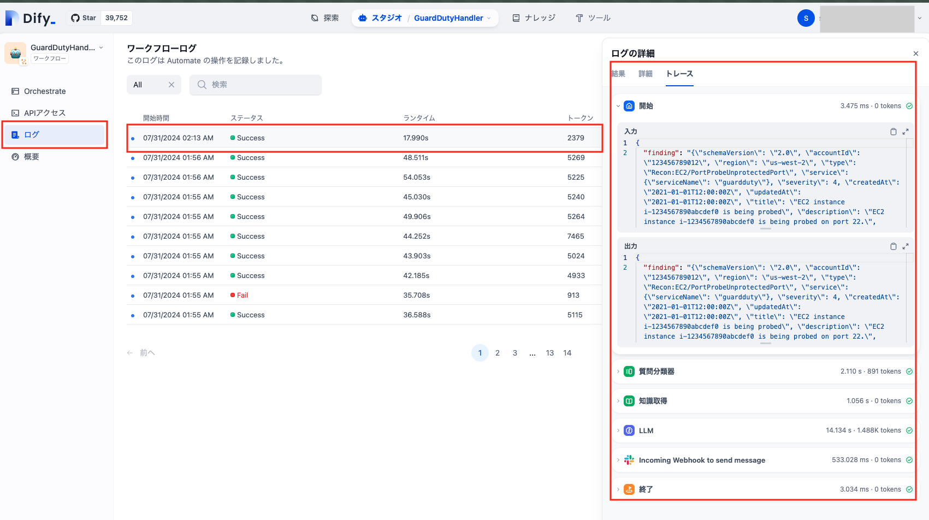Open the ツール (Tools) tab

click(593, 18)
